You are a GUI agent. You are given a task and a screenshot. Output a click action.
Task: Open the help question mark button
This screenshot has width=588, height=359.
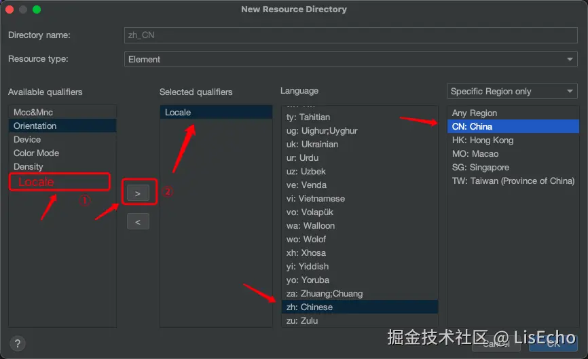tap(17, 343)
